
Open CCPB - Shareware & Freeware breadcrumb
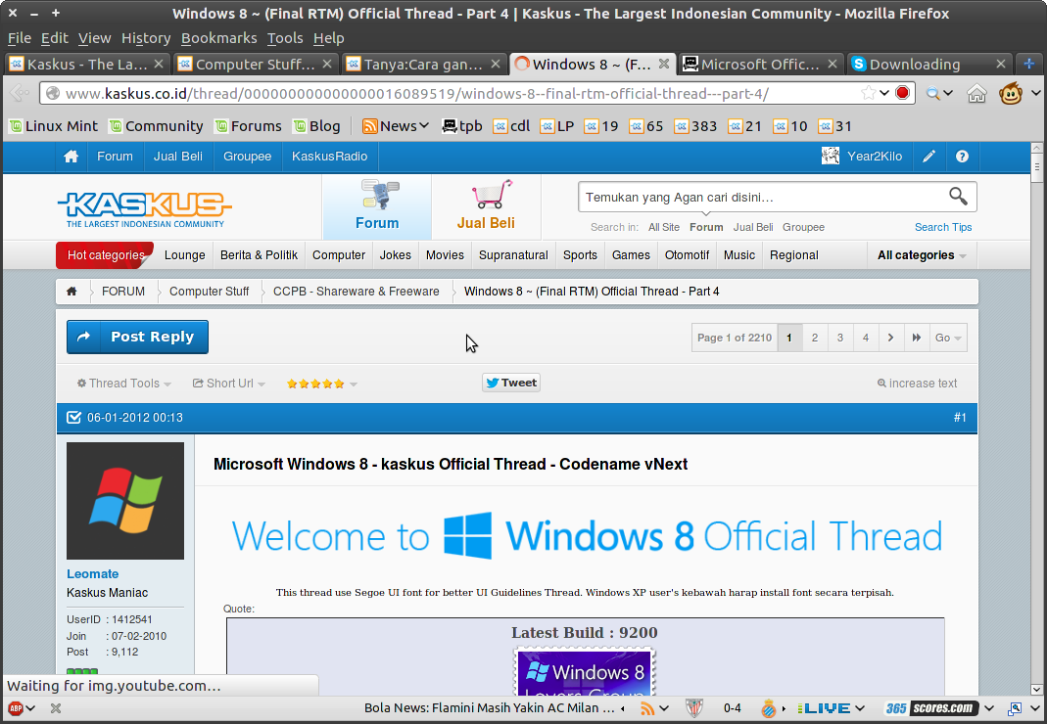(x=356, y=291)
